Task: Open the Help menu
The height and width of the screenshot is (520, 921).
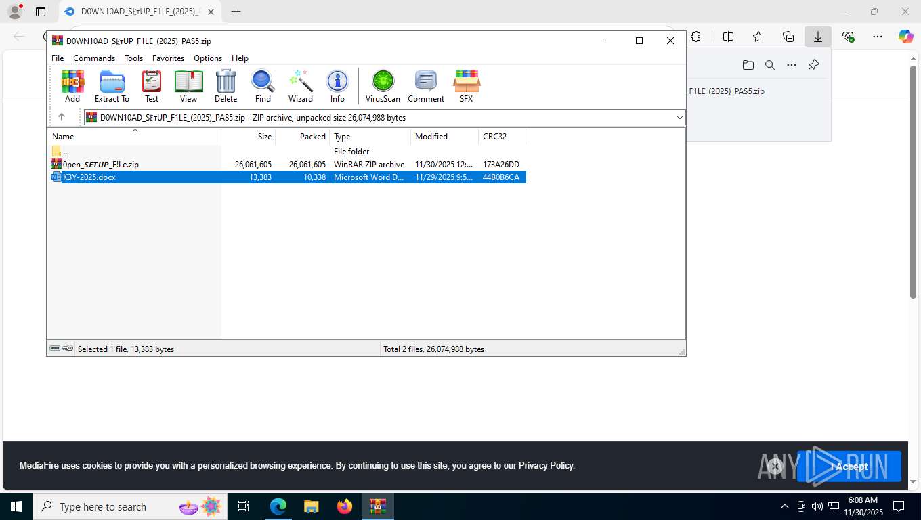Action: point(240,58)
